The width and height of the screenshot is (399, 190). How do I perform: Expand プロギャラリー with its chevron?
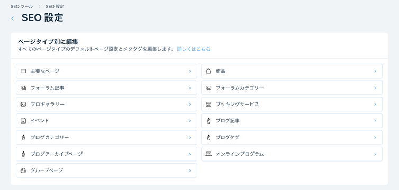189,104
